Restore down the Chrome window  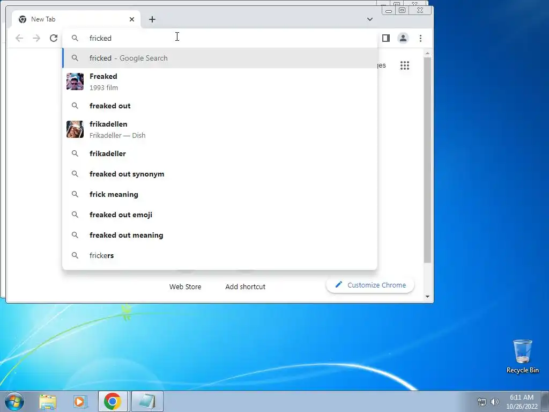click(x=402, y=11)
